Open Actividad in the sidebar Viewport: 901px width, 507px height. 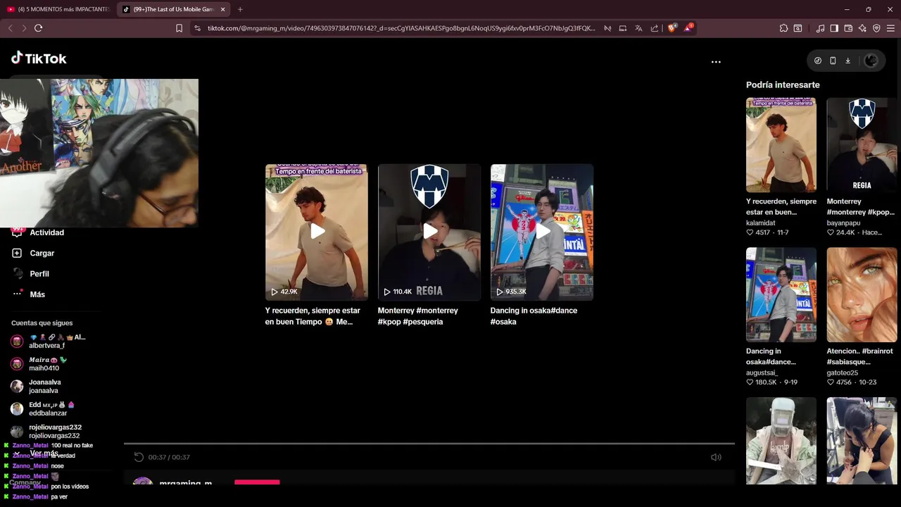click(x=46, y=232)
